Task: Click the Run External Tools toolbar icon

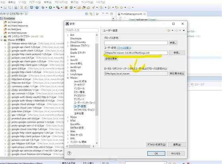Action: (58, 8)
